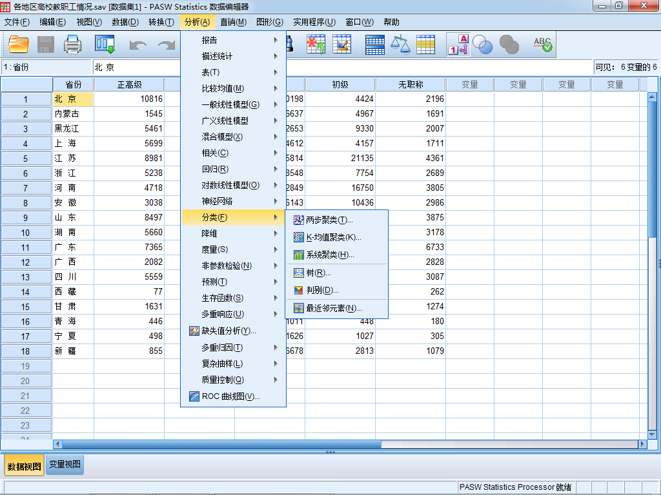
Task: Open the 直销(M) menu
Action: point(234,22)
